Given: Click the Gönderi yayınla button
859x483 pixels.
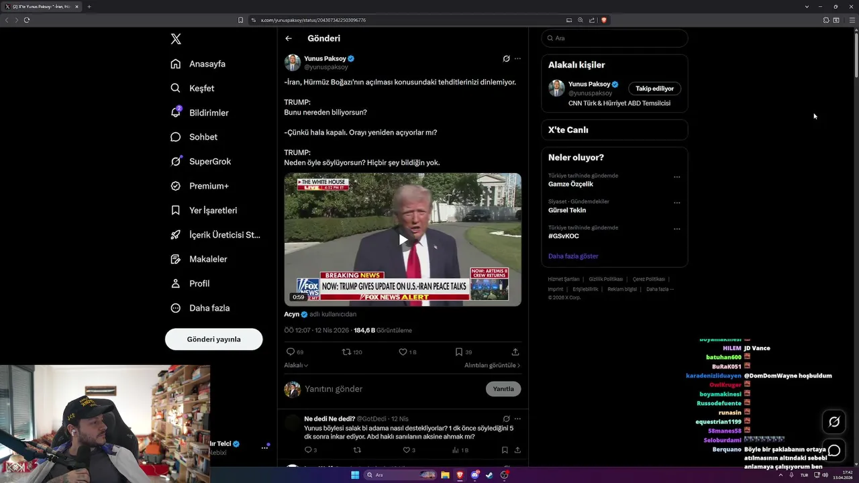Looking at the screenshot, I should click(213, 339).
